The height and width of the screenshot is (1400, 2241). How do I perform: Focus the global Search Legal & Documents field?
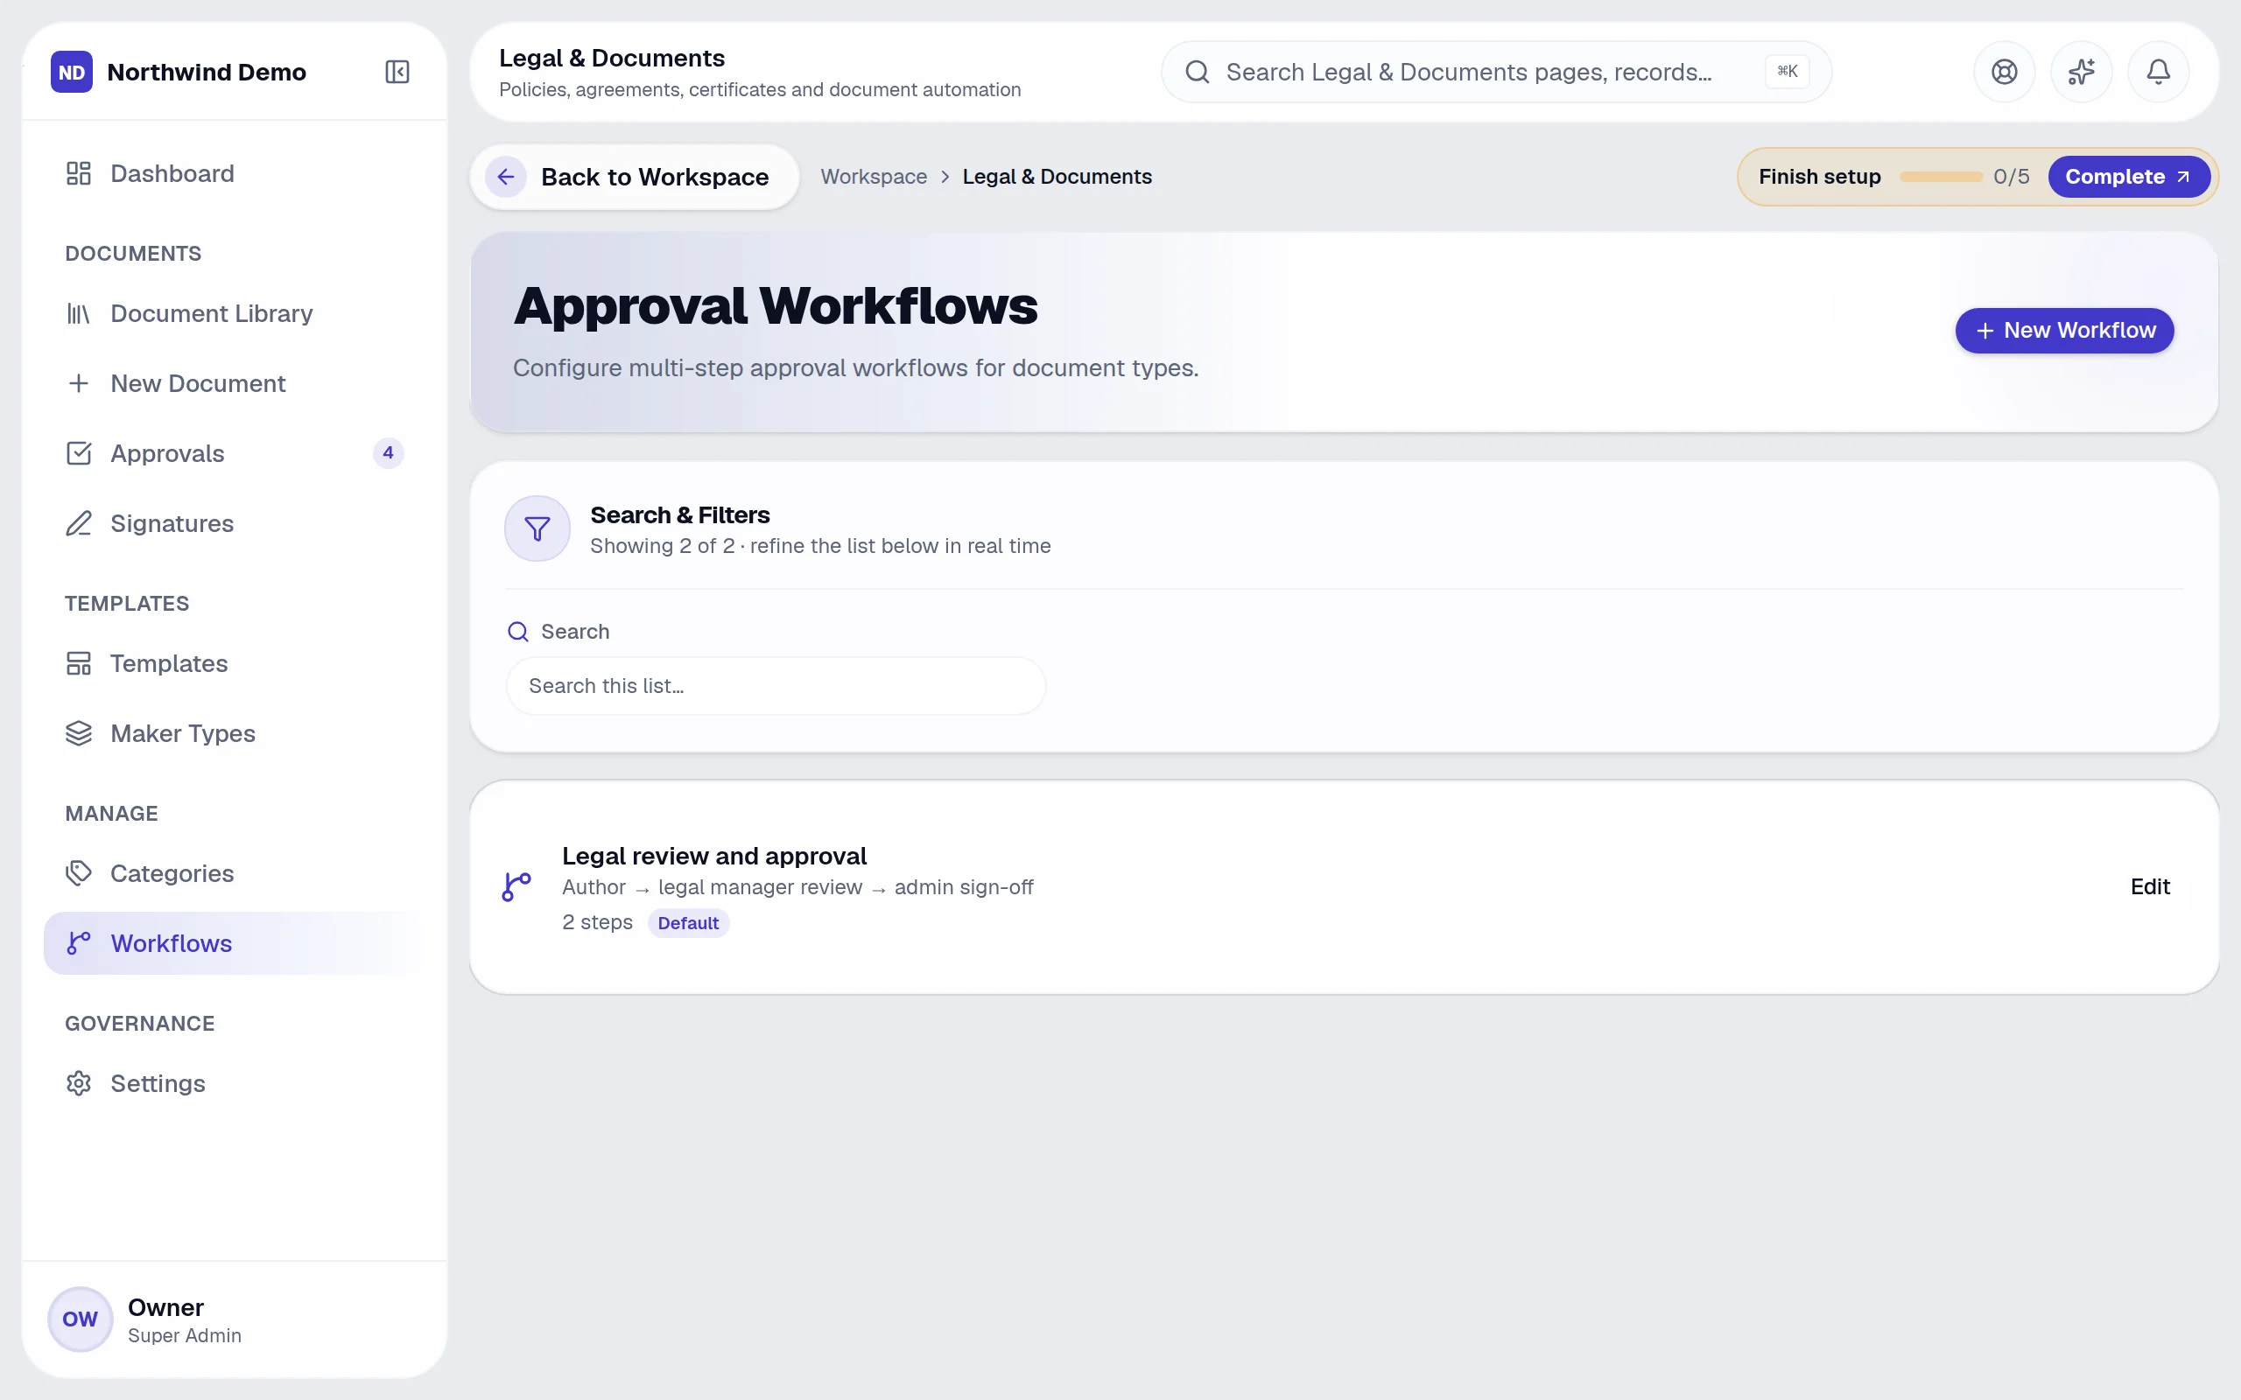[1495, 73]
